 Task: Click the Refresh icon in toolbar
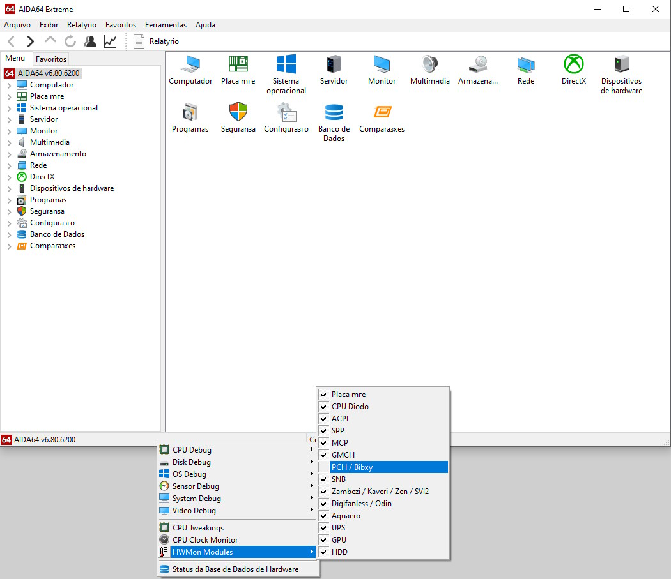(x=70, y=41)
